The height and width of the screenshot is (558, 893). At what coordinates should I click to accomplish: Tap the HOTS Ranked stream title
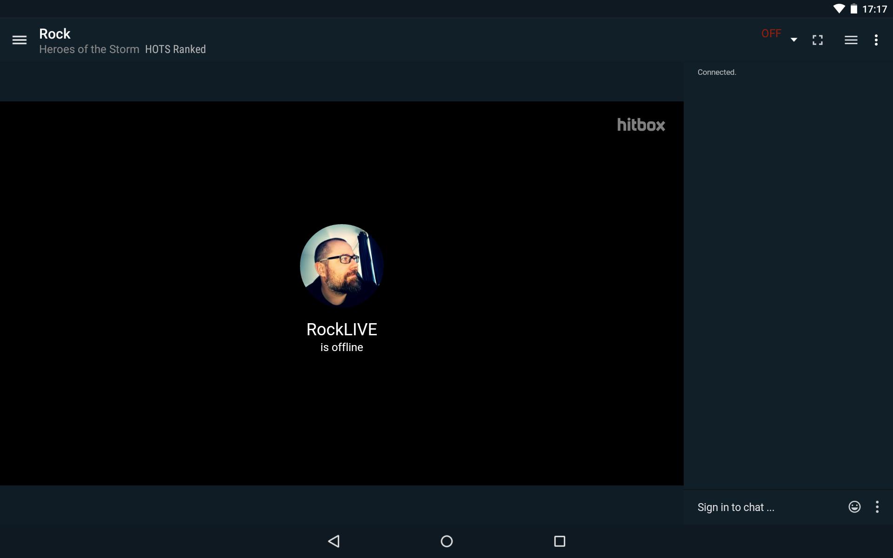tap(175, 49)
